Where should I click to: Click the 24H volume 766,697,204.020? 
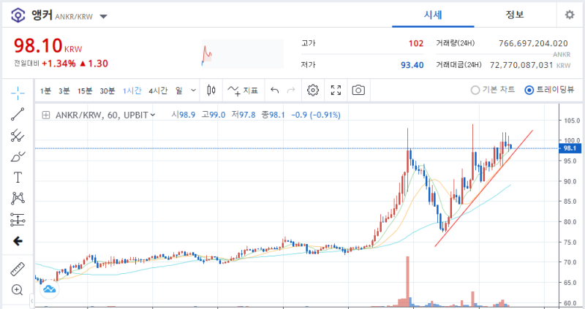coord(533,44)
